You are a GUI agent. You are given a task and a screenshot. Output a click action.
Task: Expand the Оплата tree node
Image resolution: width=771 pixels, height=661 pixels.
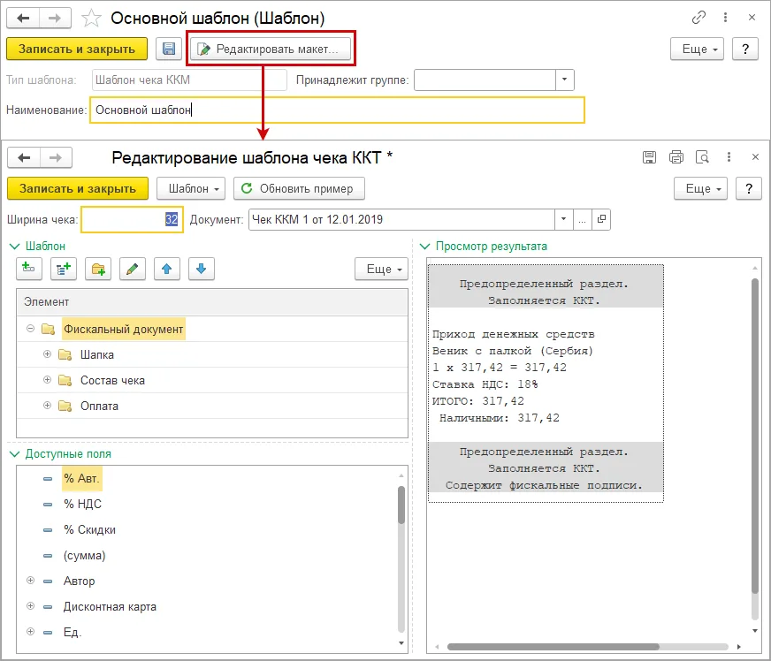[47, 405]
